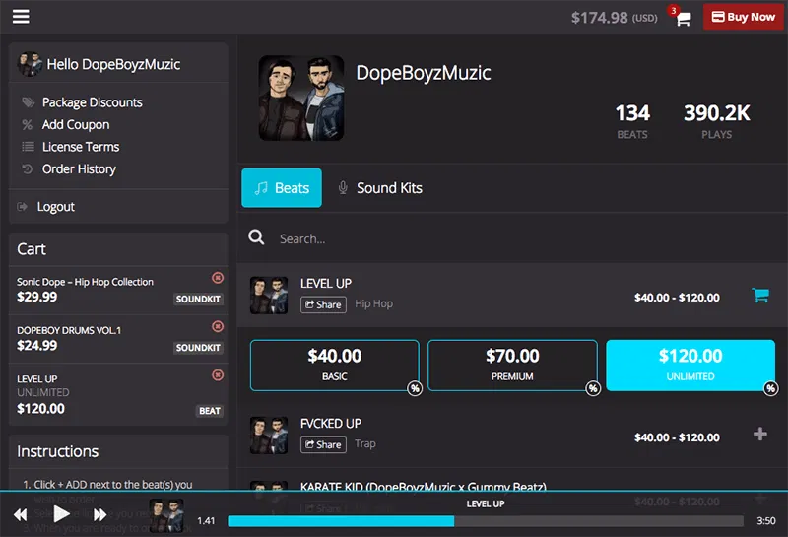Switch to the Sound Kits tab
Screen dimensions: 788x537
pos(380,188)
